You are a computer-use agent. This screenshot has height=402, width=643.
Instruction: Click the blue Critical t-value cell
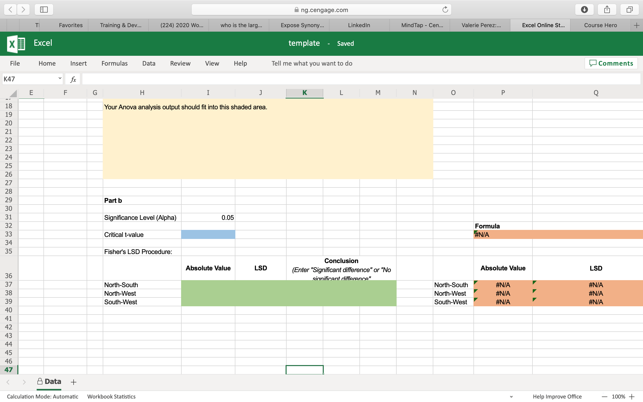[208, 234]
